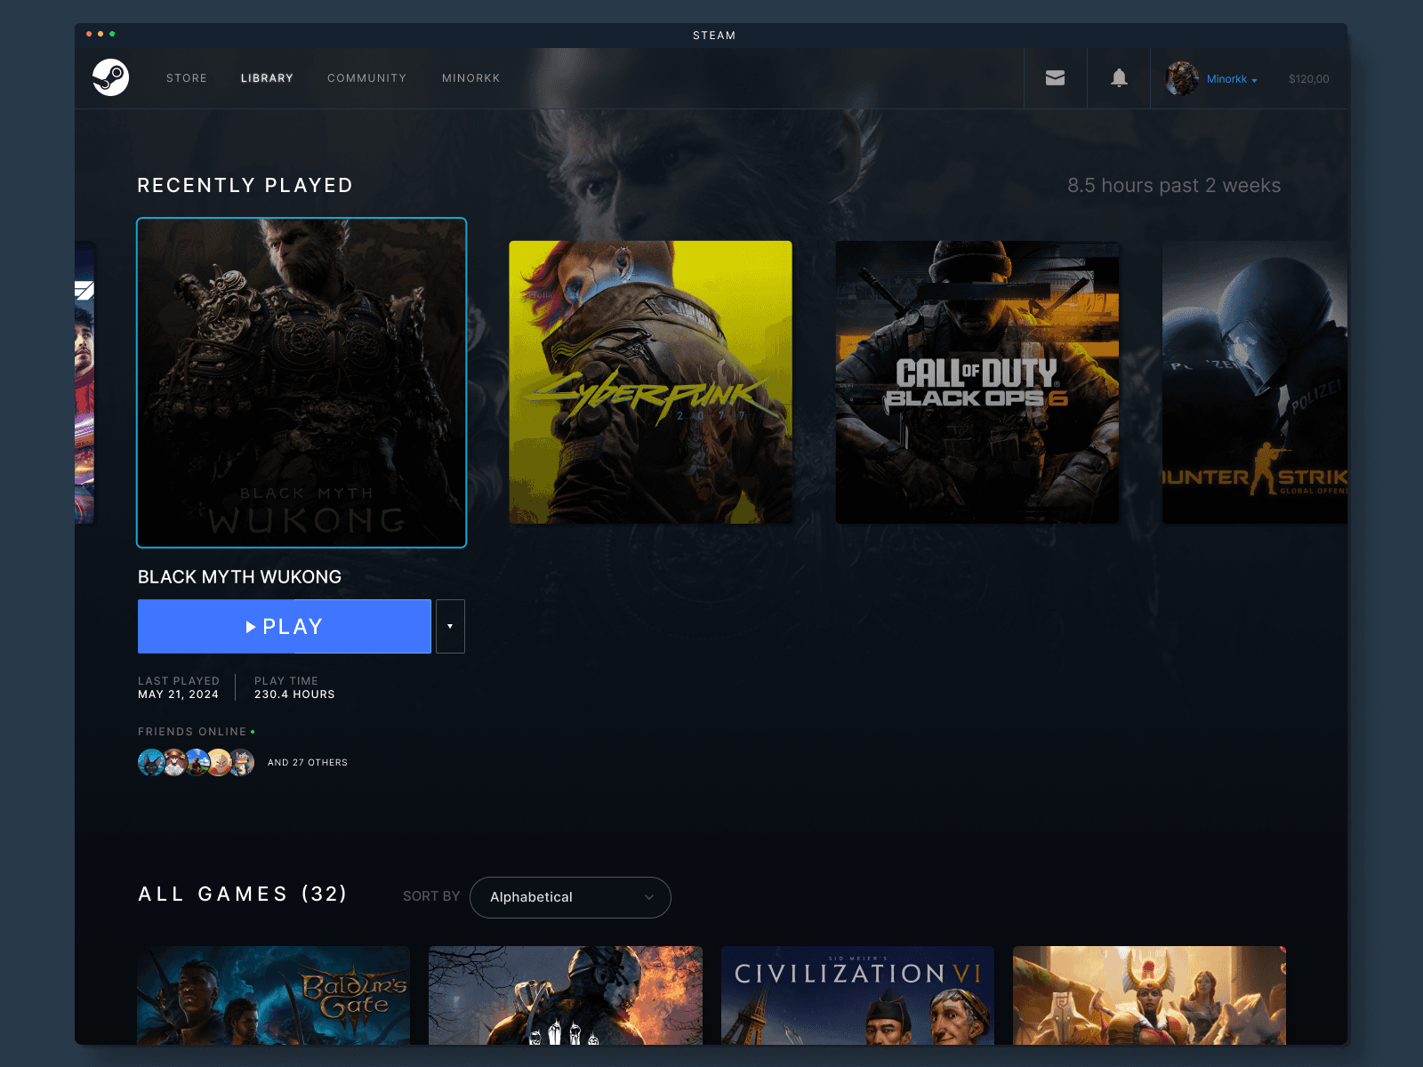
Task: Select the Call of Duty Black Ops 6 cover
Action: tap(977, 382)
